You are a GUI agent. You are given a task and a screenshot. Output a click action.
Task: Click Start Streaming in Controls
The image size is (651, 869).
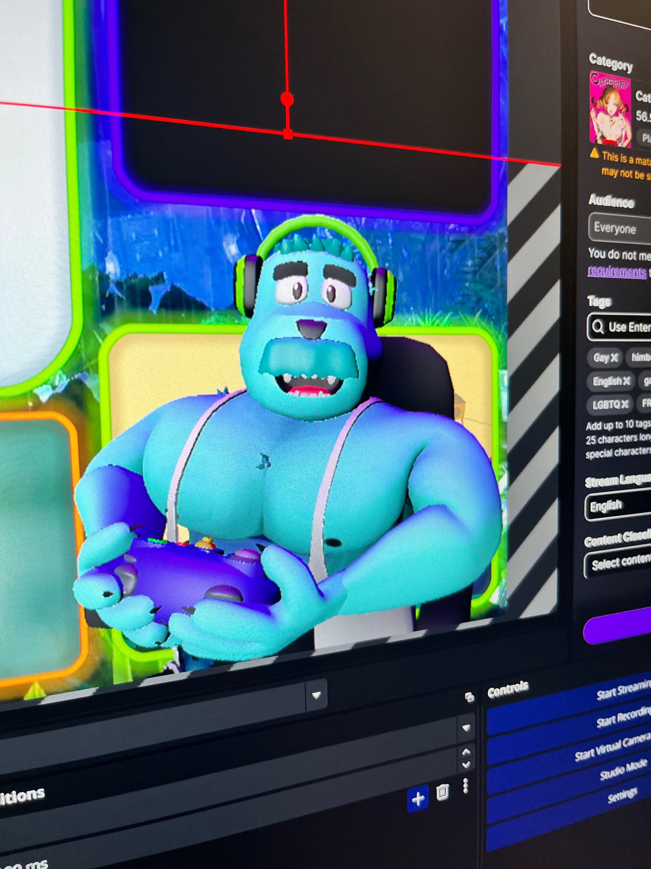coord(622,690)
